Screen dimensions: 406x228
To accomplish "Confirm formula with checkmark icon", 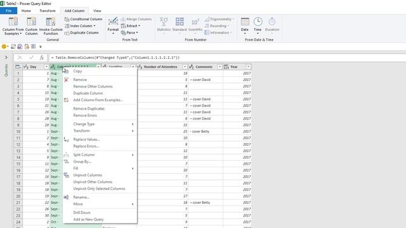I will tap(31, 58).
